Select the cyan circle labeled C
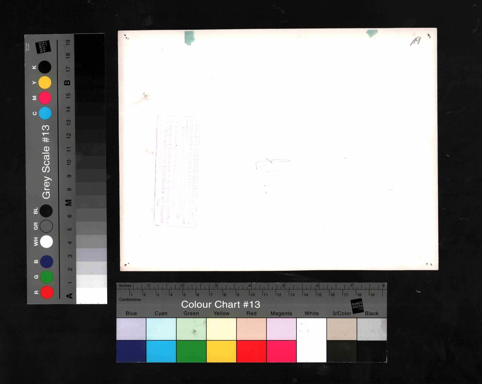 click(x=45, y=113)
